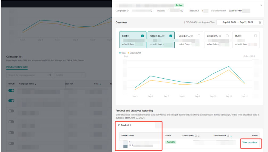Enable the Gross revenue metric checkbox
268x152 pixels.
pyautogui.click(x=227, y=36)
